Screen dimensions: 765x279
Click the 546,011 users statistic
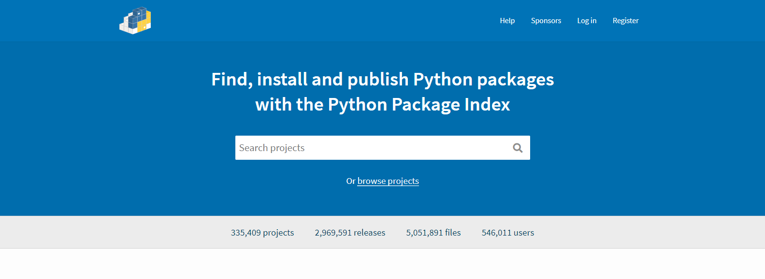click(x=508, y=233)
